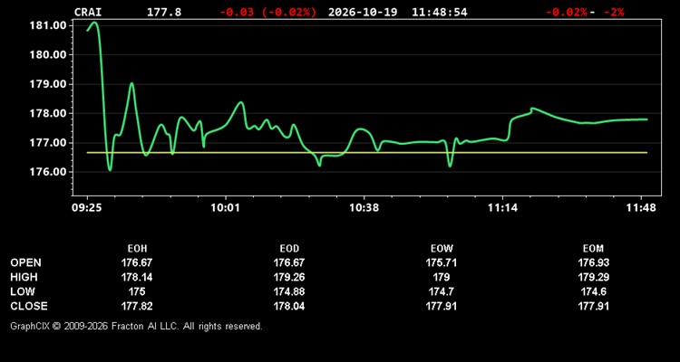Select EOD low value 174.88
This screenshot has width=680, height=362.
coord(289,291)
